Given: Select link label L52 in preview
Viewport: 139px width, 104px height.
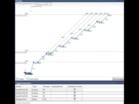Looking at the screenshot, I should pyautogui.click(x=106, y=19).
